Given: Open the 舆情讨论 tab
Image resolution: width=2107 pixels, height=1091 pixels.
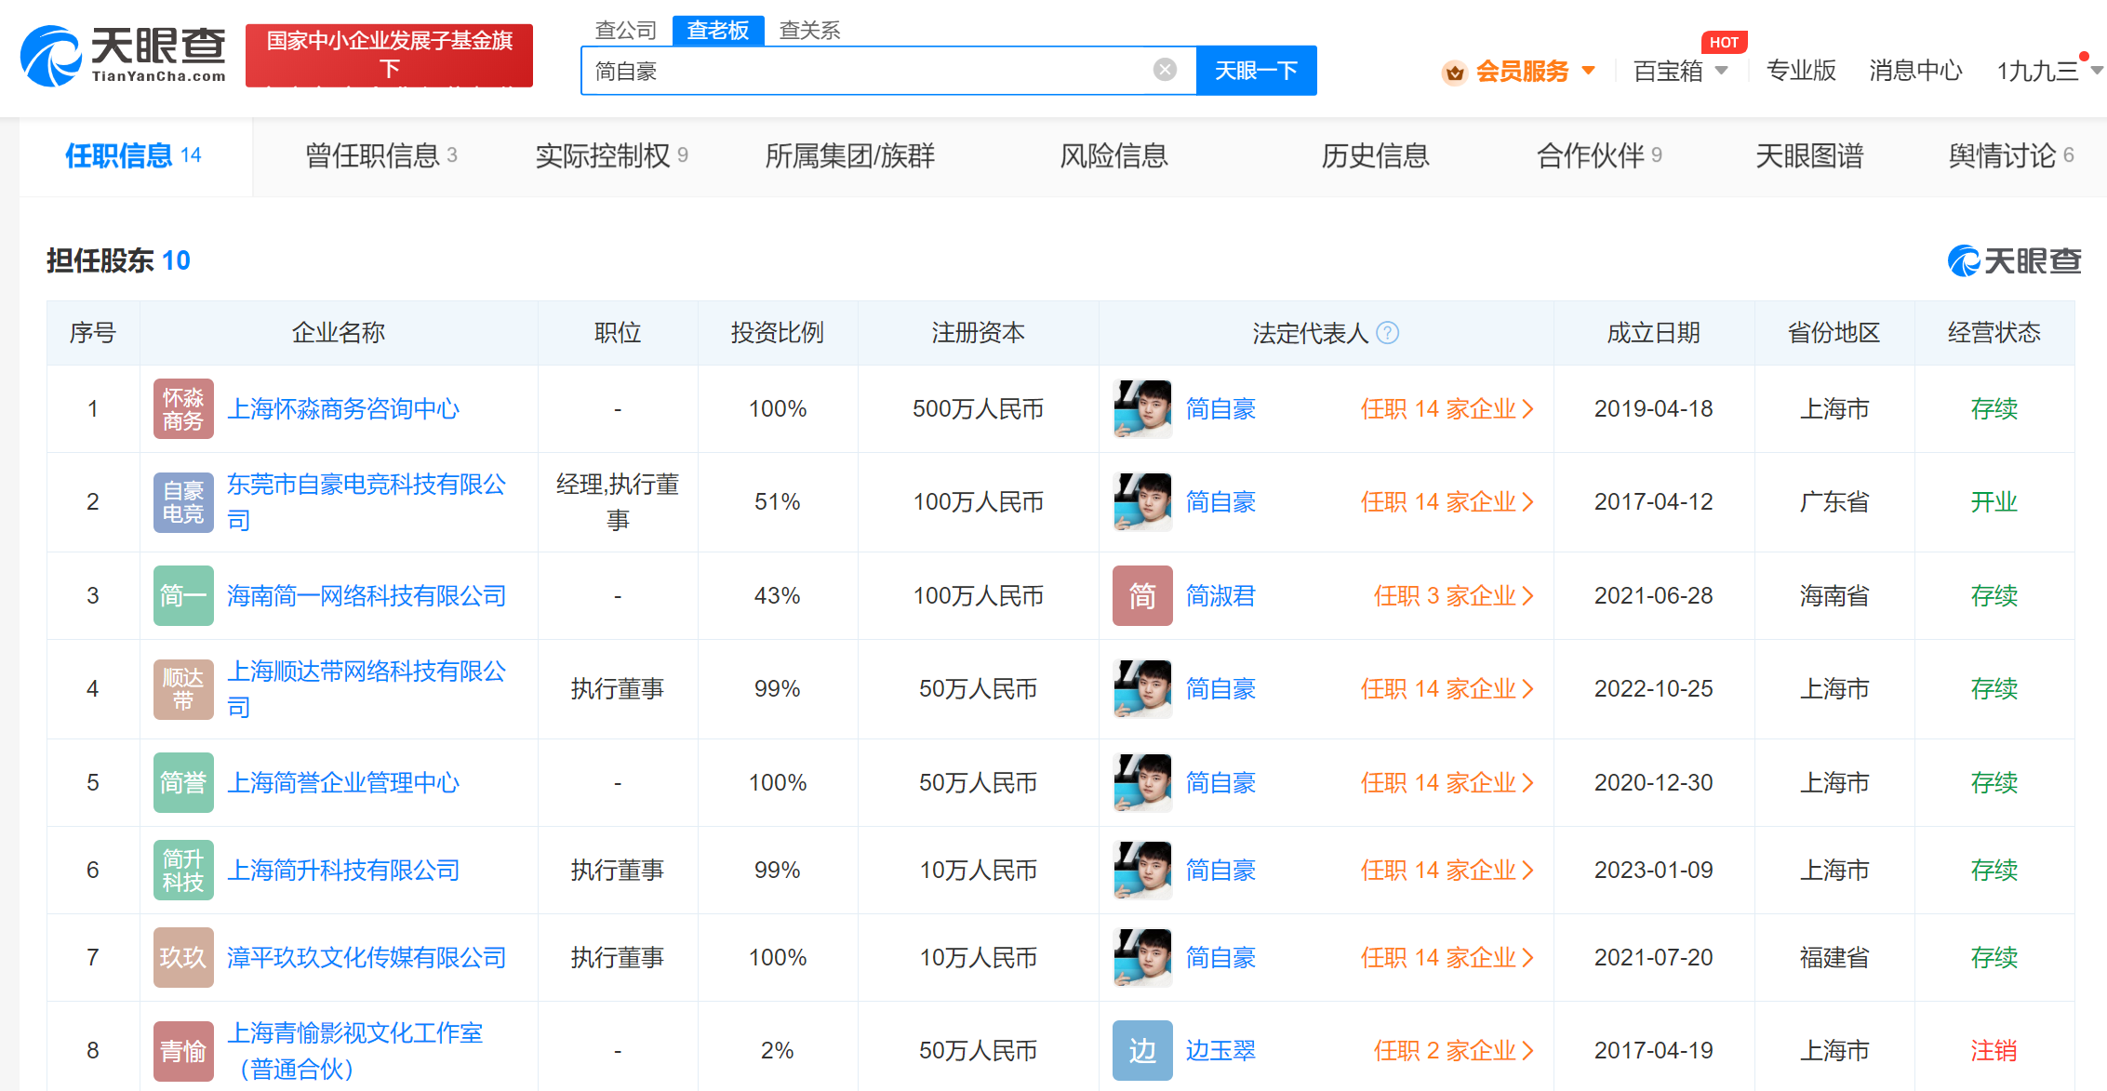Looking at the screenshot, I should click(x=2011, y=155).
